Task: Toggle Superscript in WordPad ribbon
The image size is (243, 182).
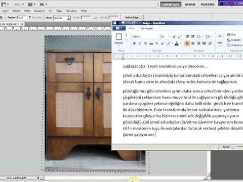Action: [163, 43]
